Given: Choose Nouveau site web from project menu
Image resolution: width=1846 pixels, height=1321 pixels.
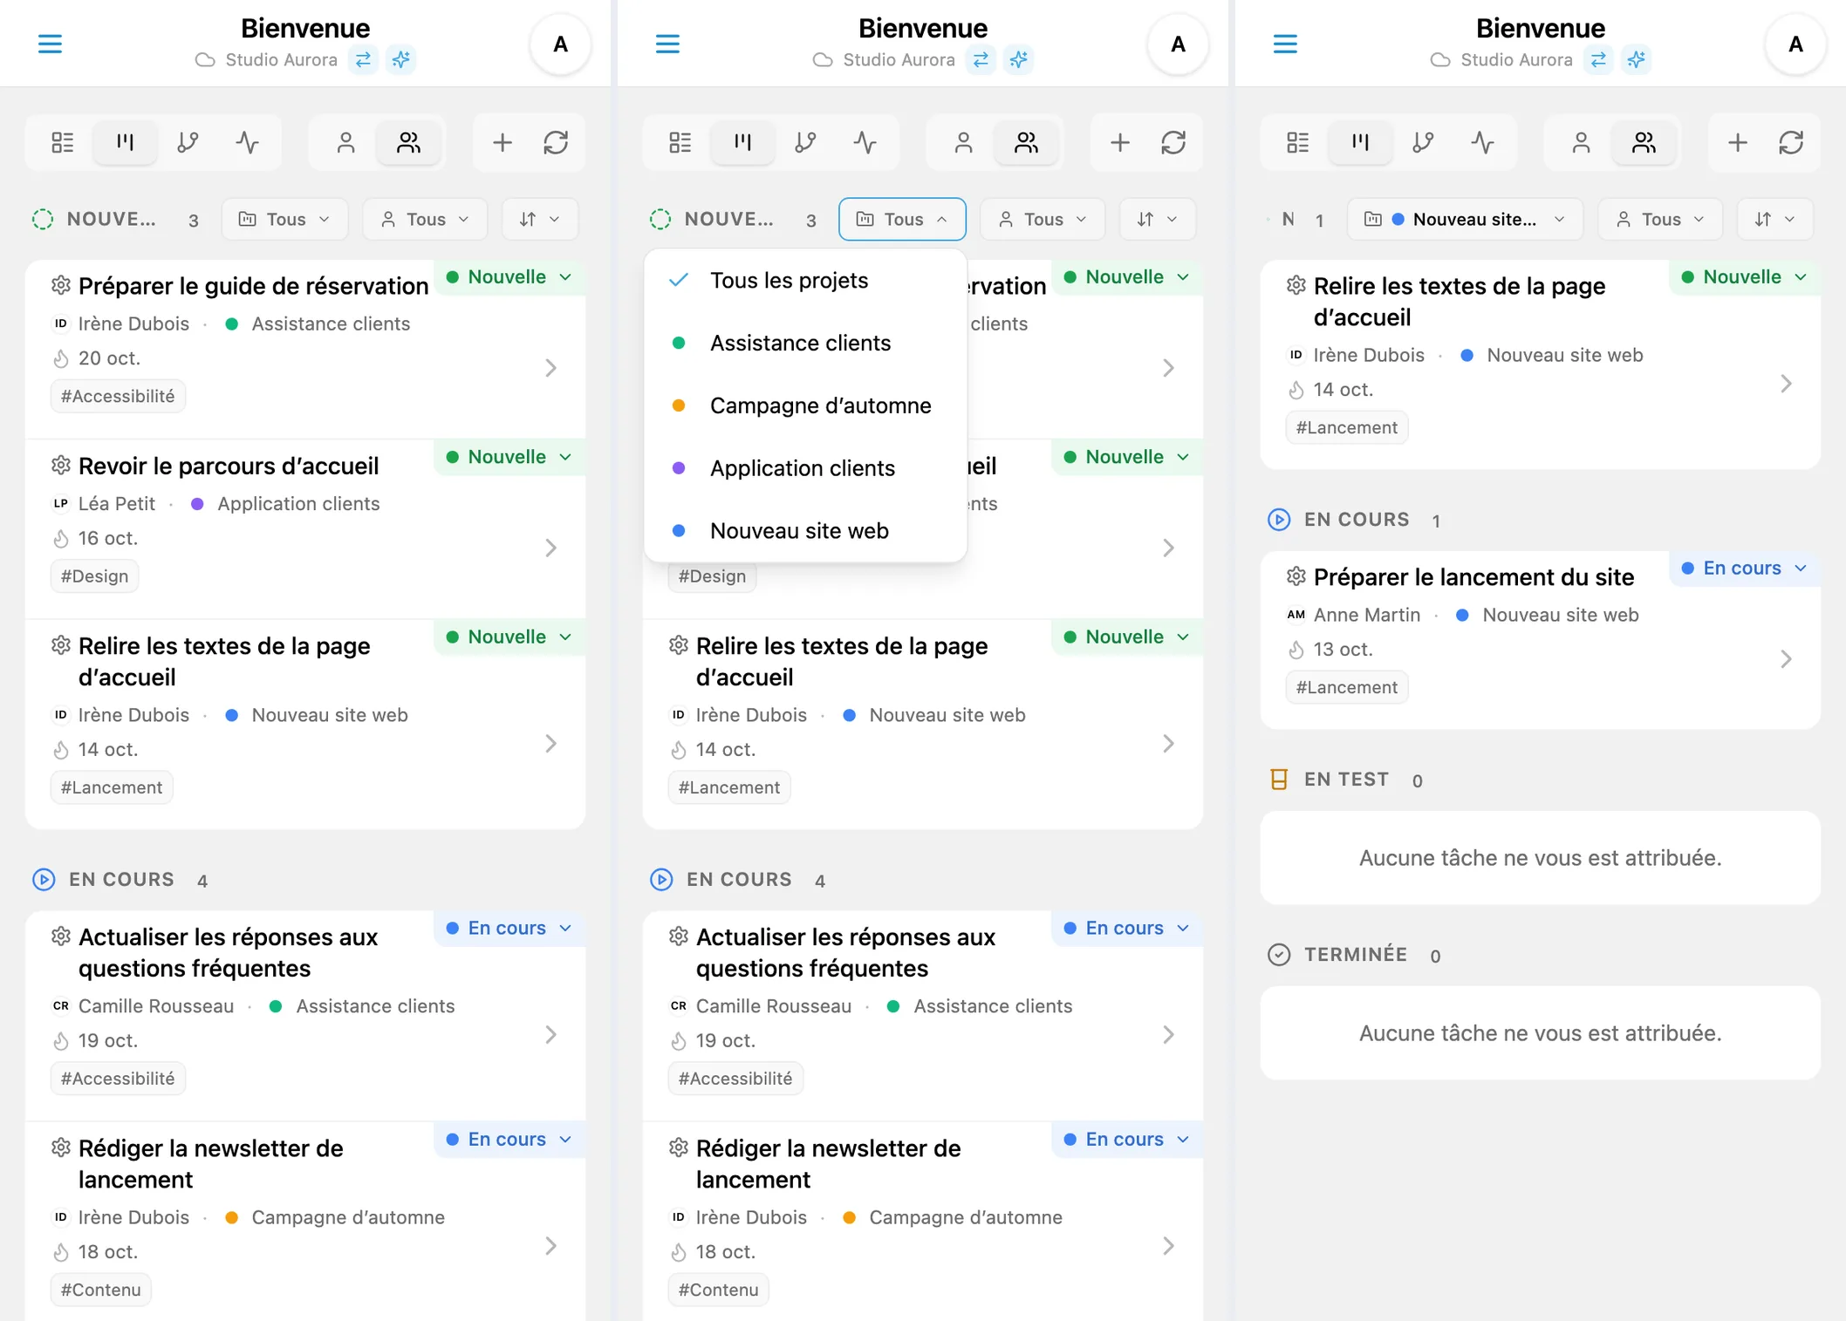Looking at the screenshot, I should (805, 531).
